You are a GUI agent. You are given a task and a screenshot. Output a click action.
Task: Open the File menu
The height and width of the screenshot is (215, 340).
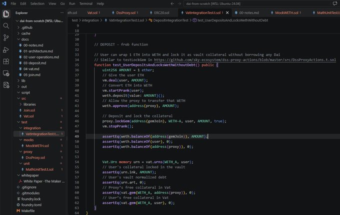pyautogui.click(x=13, y=3)
